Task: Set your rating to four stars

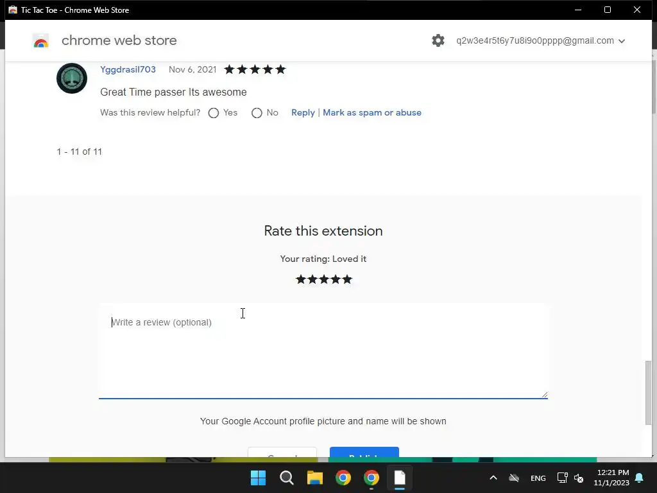Action: click(336, 279)
